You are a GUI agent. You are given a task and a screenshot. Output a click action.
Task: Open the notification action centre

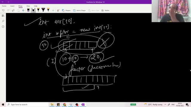point(187,104)
